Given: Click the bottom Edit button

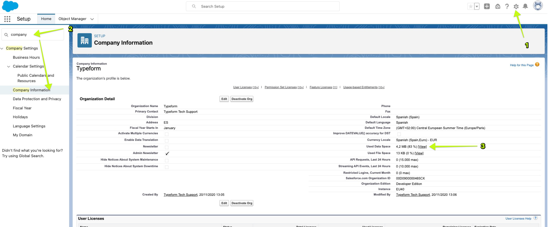Looking at the screenshot, I should click(224, 203).
